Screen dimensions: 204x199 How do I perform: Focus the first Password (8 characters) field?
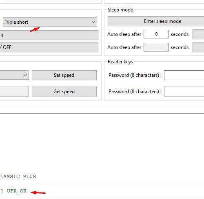pyautogui.click(x=184, y=75)
